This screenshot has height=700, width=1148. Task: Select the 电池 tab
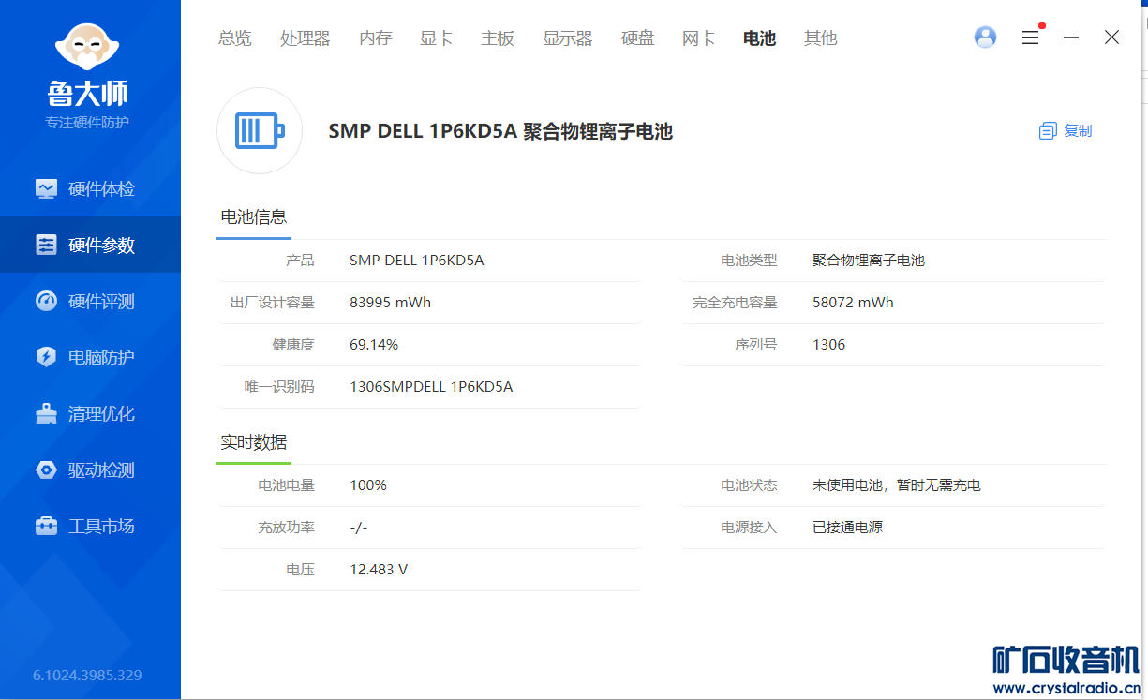coord(759,38)
